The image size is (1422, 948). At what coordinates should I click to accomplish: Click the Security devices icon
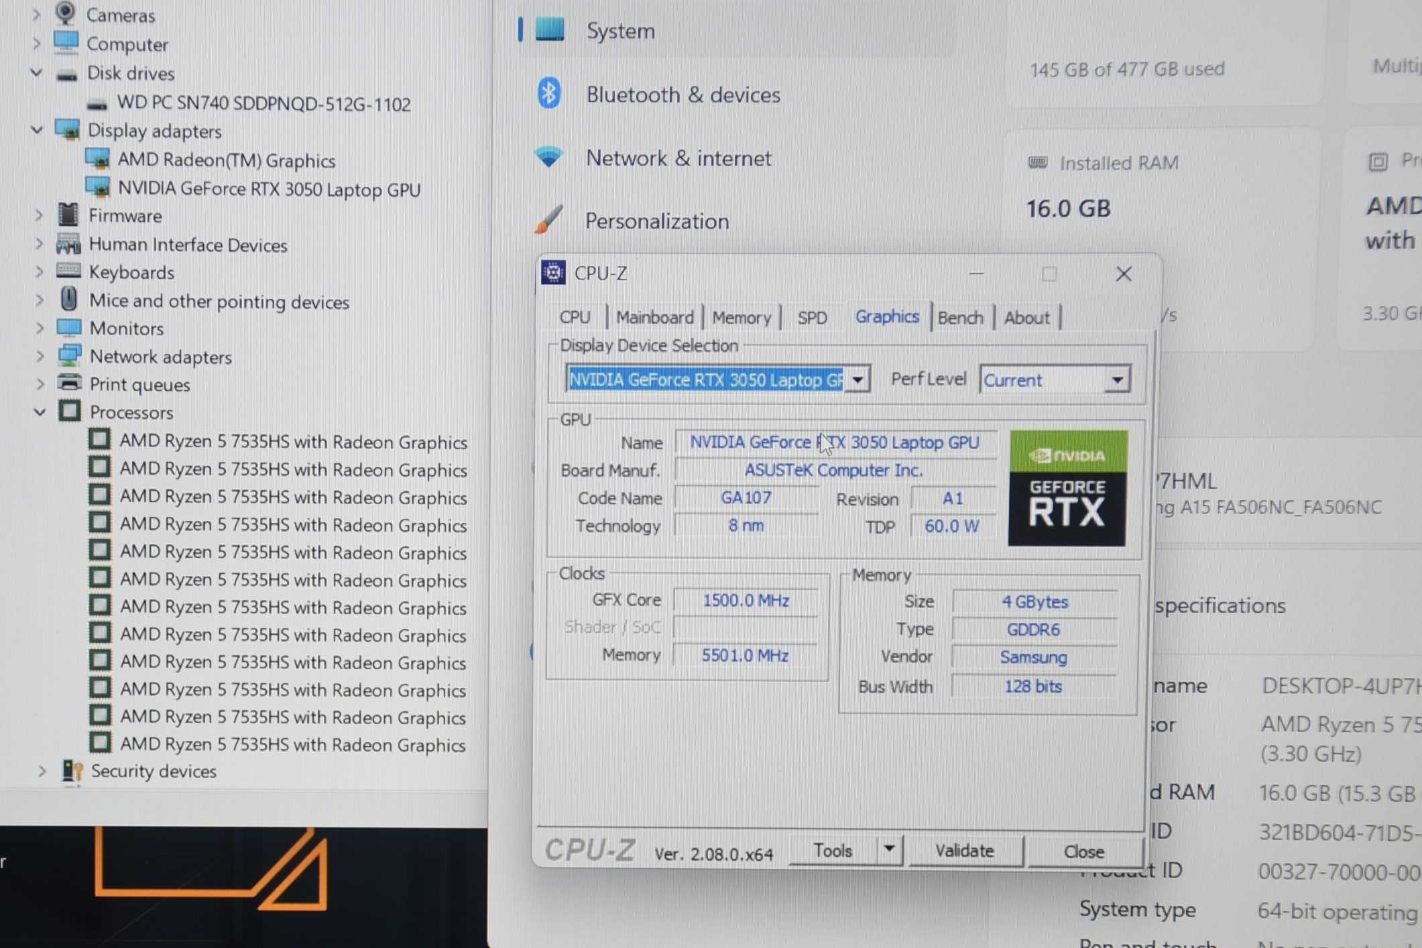pyautogui.click(x=72, y=771)
